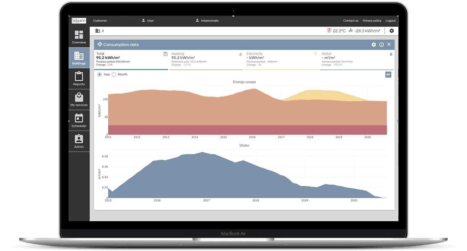Select Buildings in the left sidebar
The image size is (467, 251).
coord(79,58)
